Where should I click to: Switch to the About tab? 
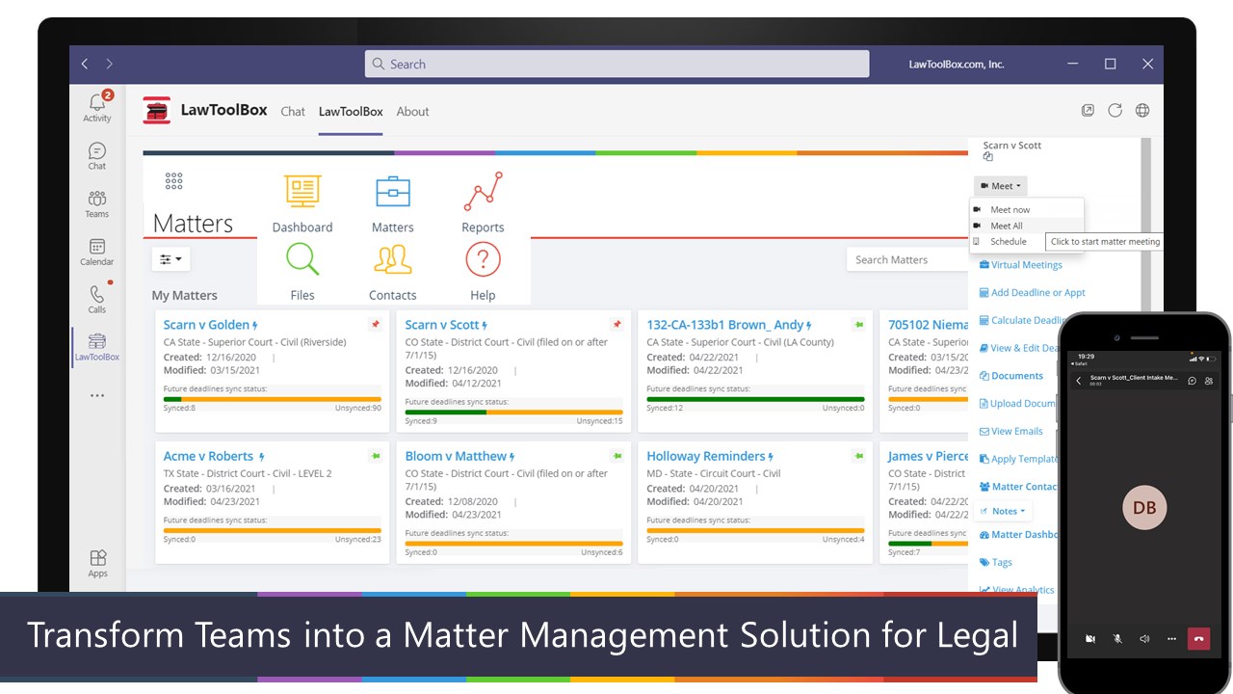[412, 112]
